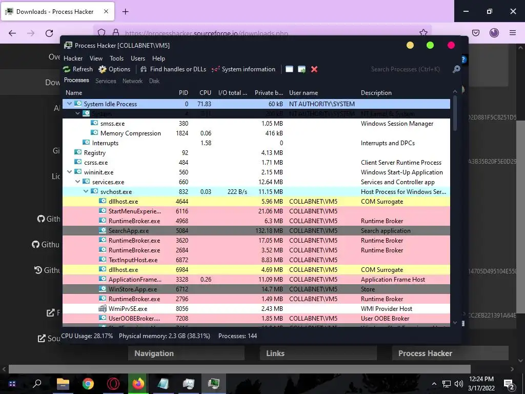Open notification center icon in taskbar
Image resolution: width=525 pixels, height=394 pixels.
pos(509,384)
